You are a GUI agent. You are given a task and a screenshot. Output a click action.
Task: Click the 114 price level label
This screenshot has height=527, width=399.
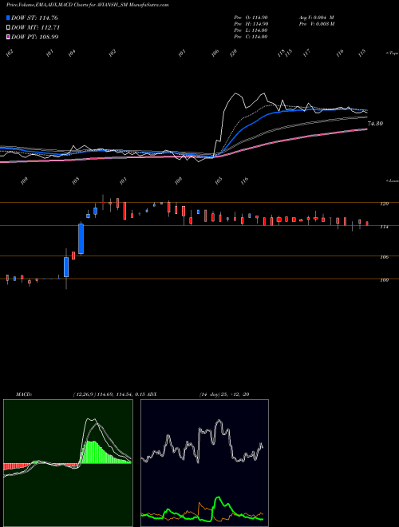pyautogui.click(x=385, y=228)
